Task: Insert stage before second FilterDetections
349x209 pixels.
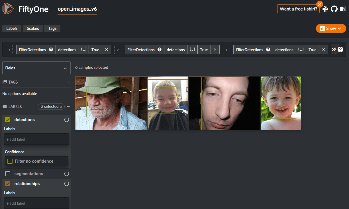Action: [x=118, y=49]
